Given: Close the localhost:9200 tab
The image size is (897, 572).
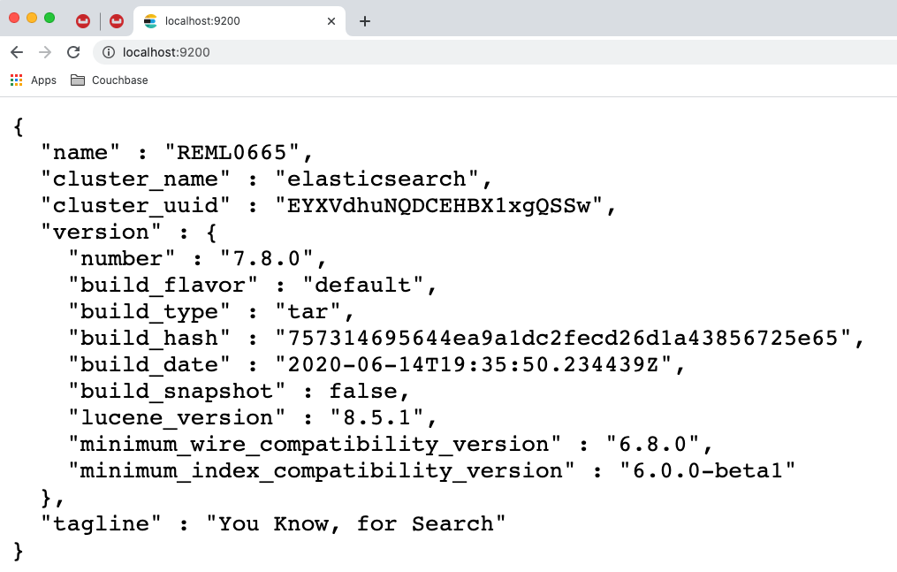Looking at the screenshot, I should (x=331, y=20).
